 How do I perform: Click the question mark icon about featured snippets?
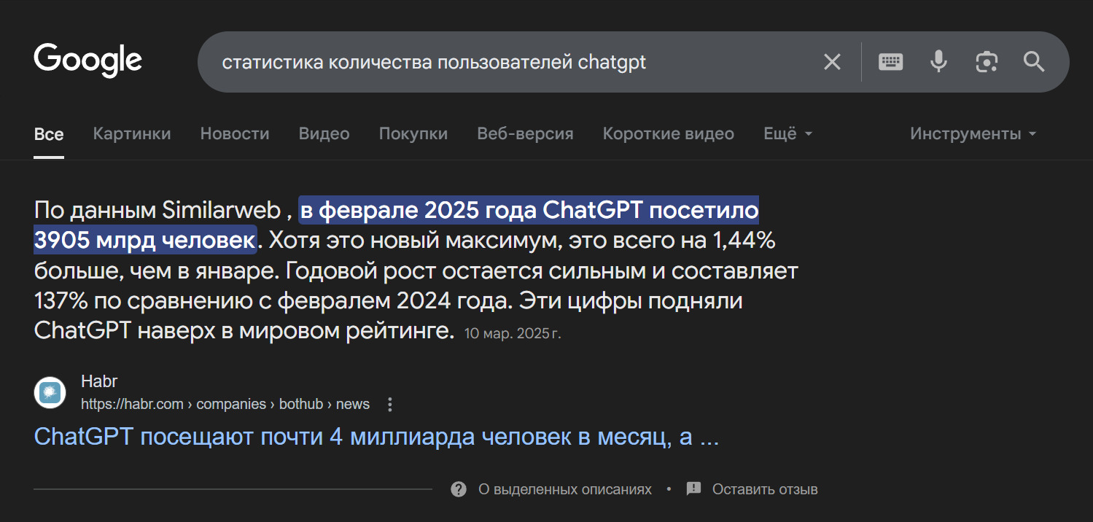click(459, 489)
